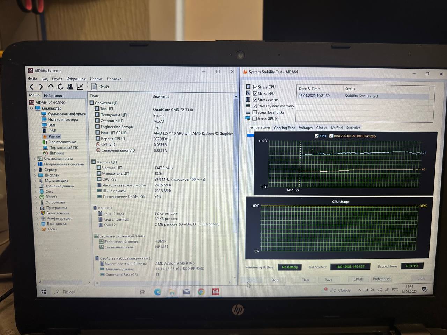Uncheck the Stress system memory checkbox

255,106
